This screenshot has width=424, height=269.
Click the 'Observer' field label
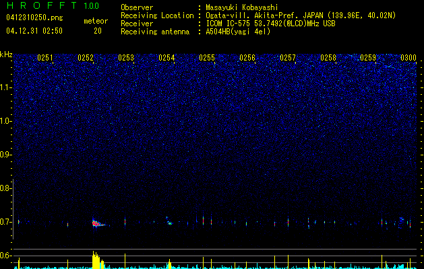pyautogui.click(x=137, y=7)
